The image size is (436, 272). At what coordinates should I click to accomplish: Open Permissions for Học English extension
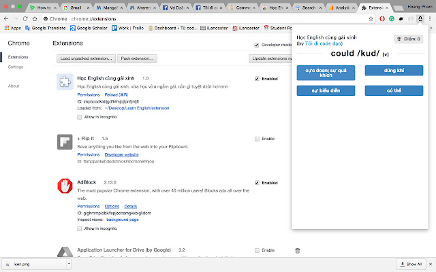(x=89, y=95)
